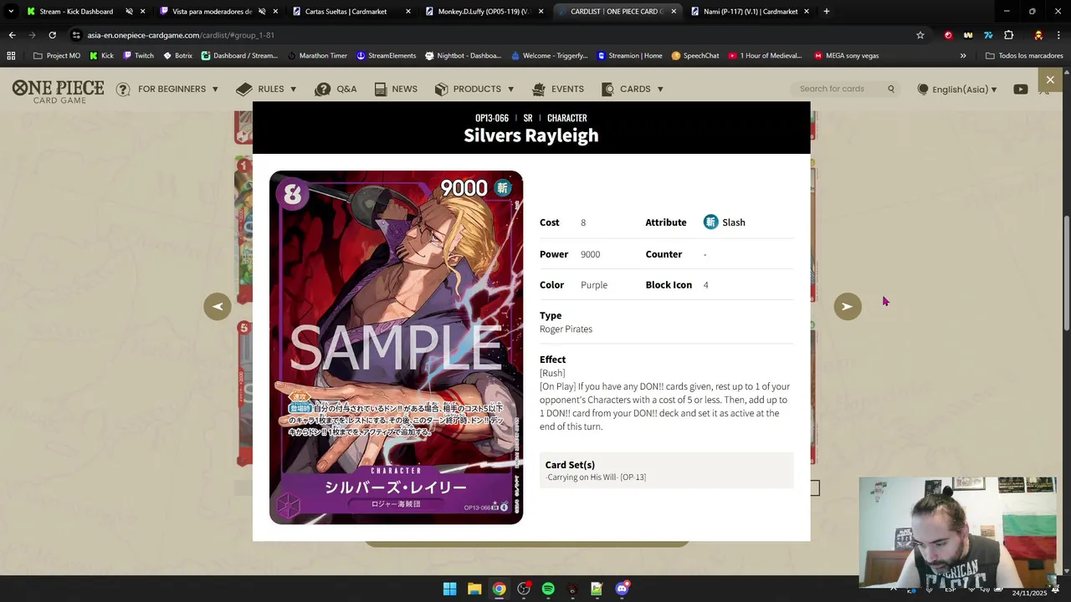Image resolution: width=1071 pixels, height=602 pixels.
Task: Open Discord from the taskbar
Action: coord(622,589)
